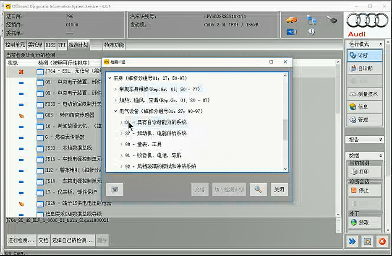Select 诊断 diagnosis operating mode

click(x=365, y=55)
